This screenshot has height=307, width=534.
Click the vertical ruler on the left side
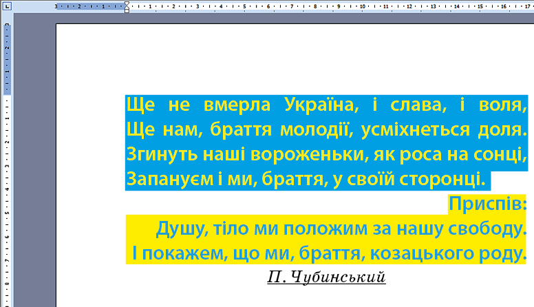[6, 172]
